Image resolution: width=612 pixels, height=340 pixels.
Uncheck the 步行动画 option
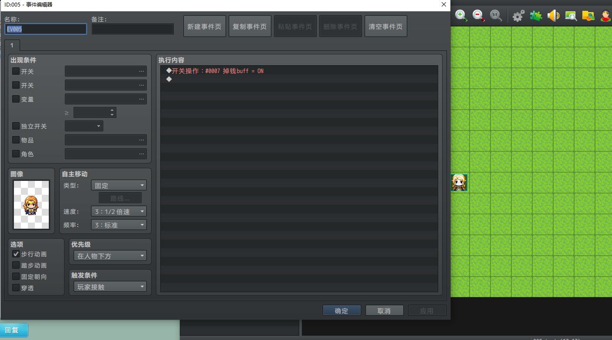coord(16,254)
